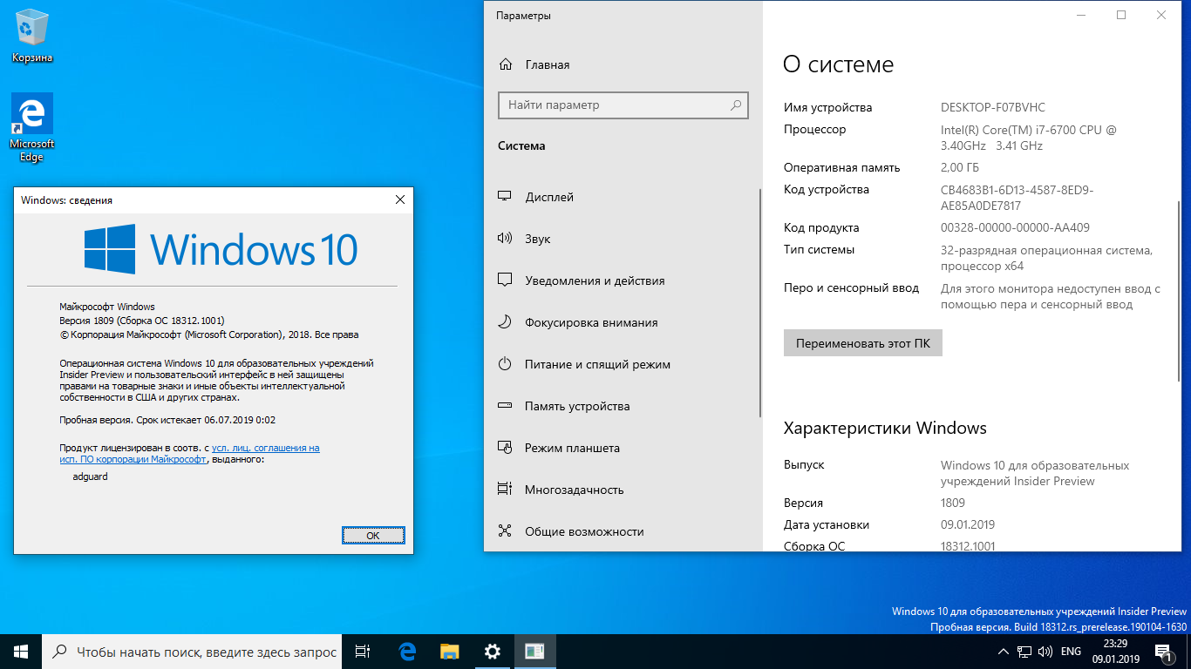Show hidden system tray icons
1191x669 pixels.
point(1004,652)
